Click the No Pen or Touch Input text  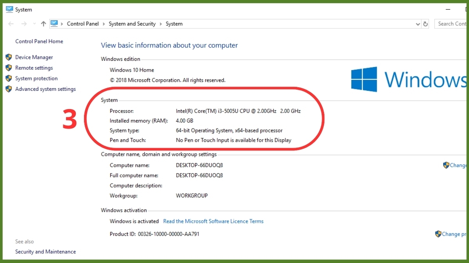[x=234, y=140]
